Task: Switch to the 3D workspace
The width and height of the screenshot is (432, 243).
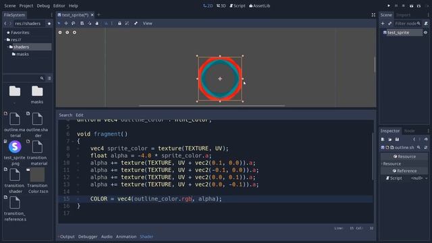Action: (221, 5)
